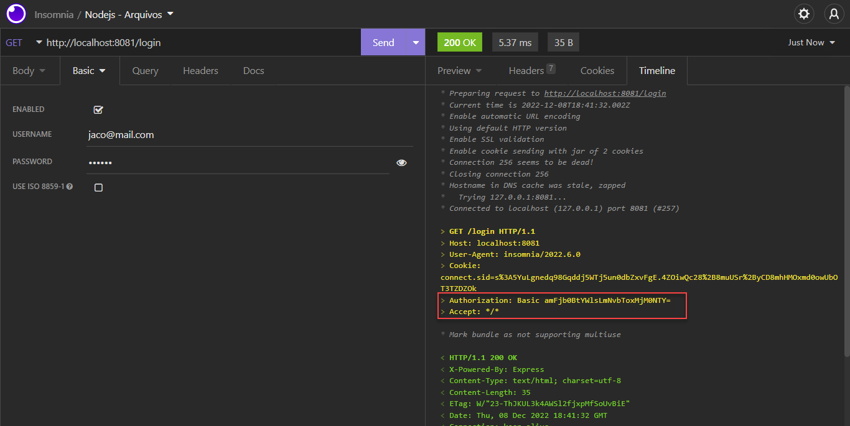Click the 200 OK status badge
This screenshot has height=426, width=850.
click(460, 42)
